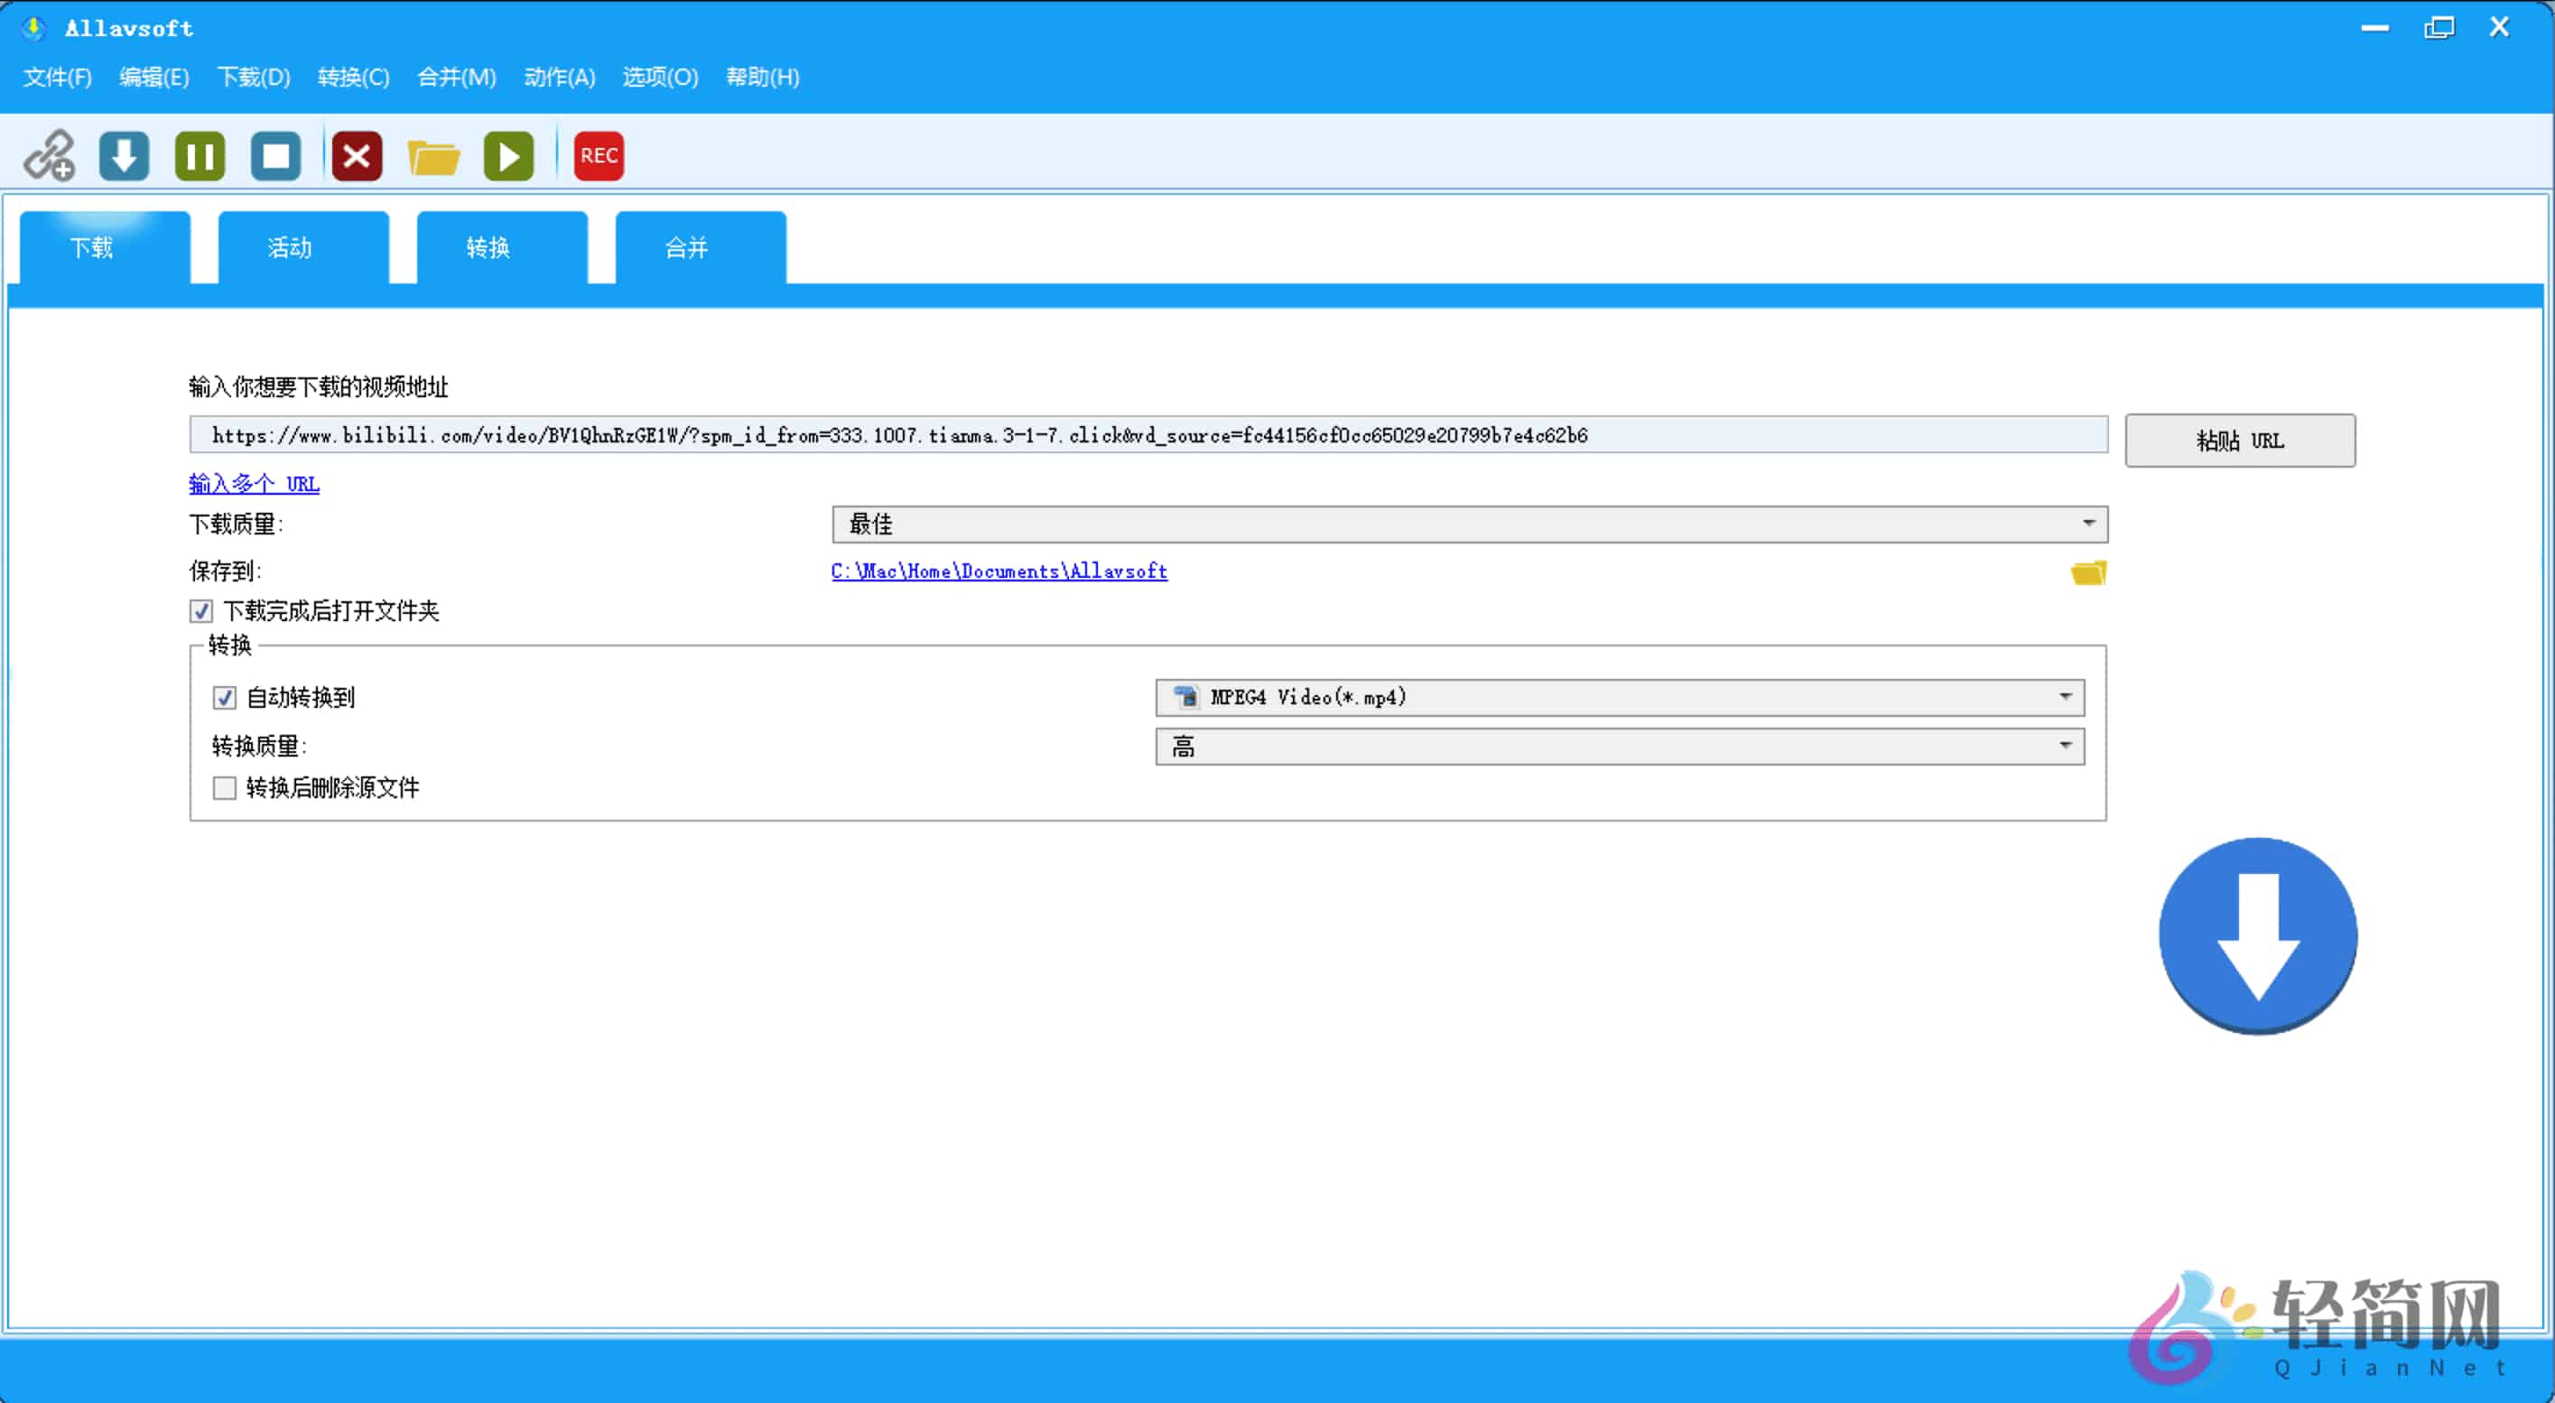Pause the current download
The height and width of the screenshot is (1403, 2555).
200,155
